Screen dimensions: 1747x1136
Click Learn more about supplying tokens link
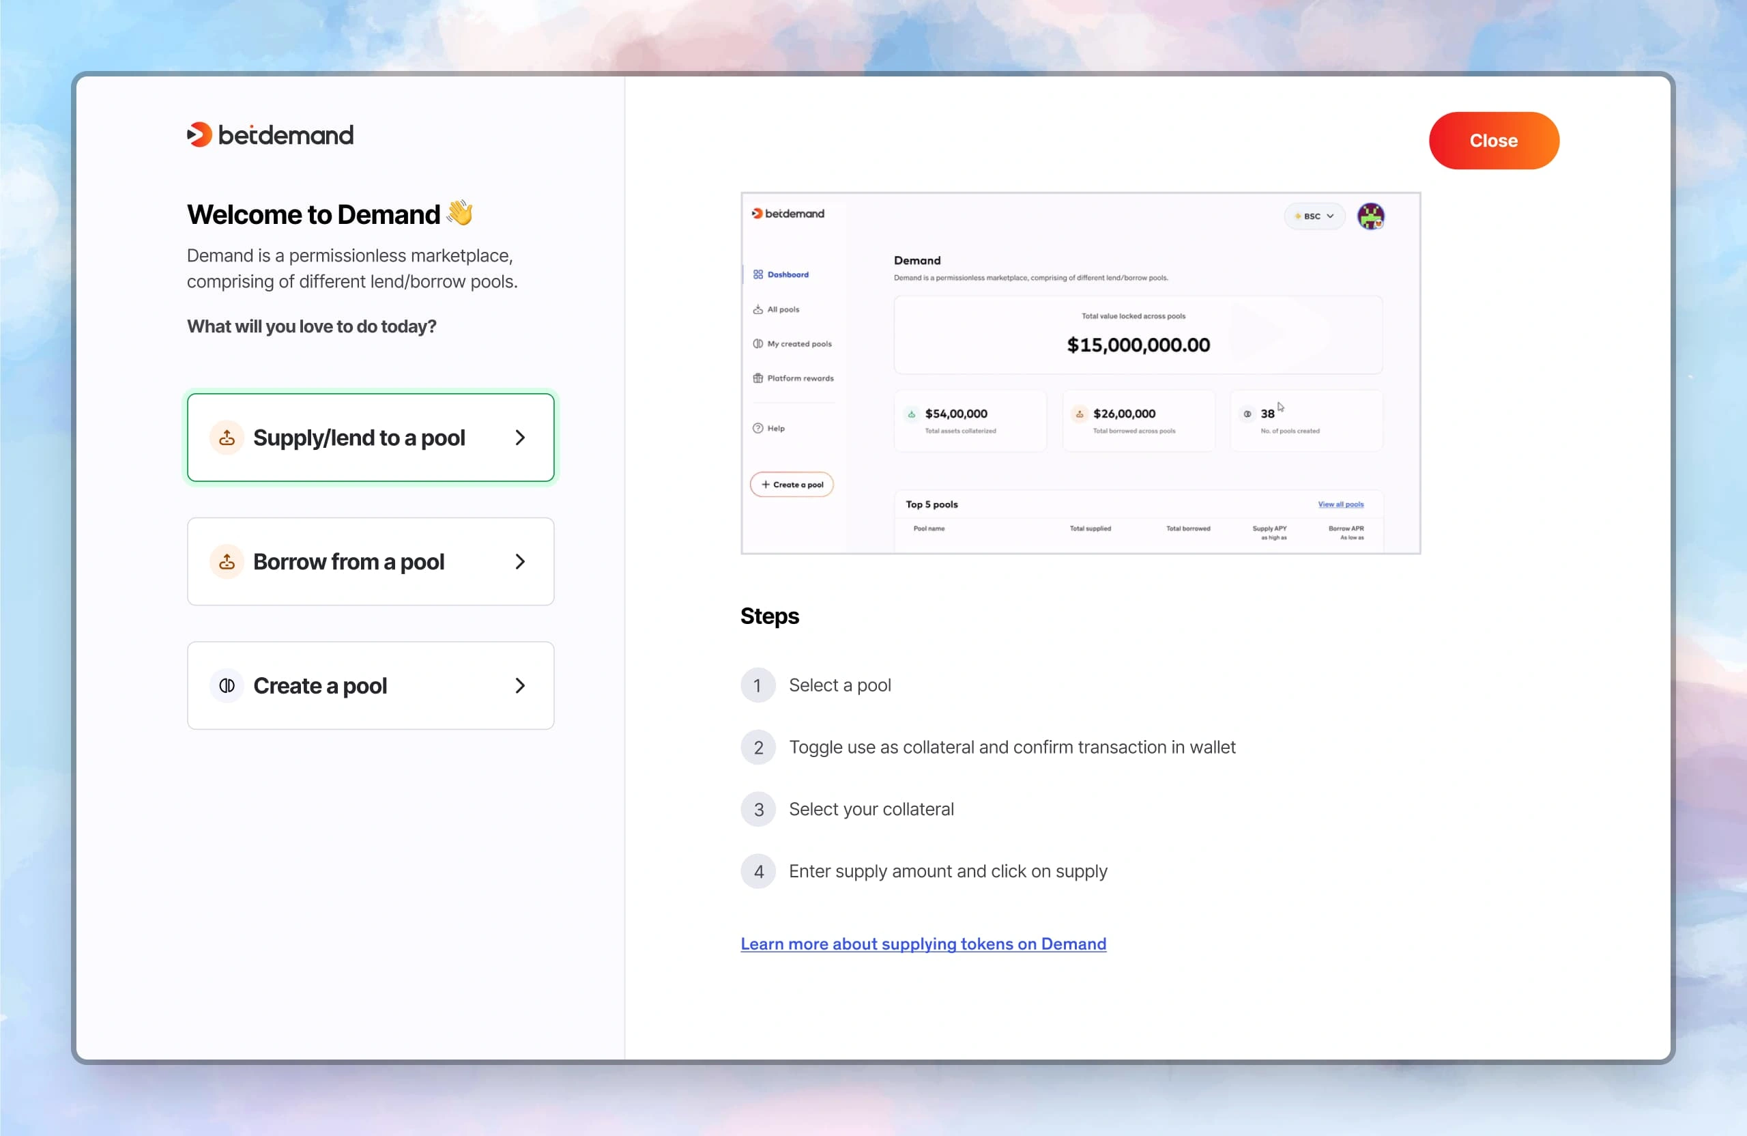[x=923, y=943]
